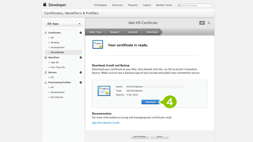This screenshot has height=142, width=253.
Task: Select All under Devices
Action: [52, 77]
